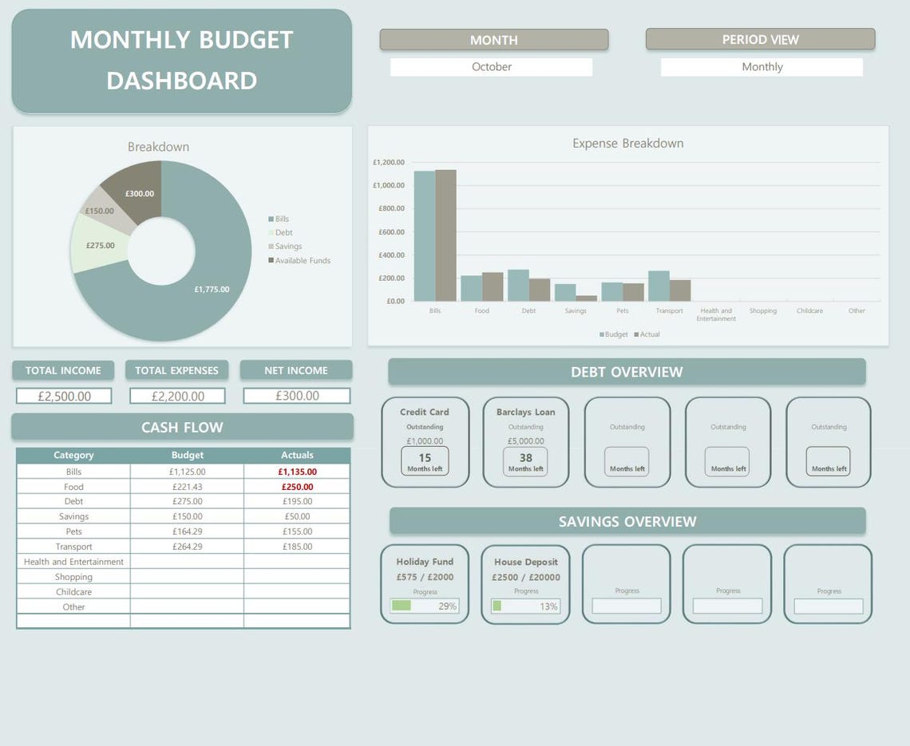Viewport: 910px width, 746px height.
Task: Select the Net Income value £300.00
Action: (296, 395)
